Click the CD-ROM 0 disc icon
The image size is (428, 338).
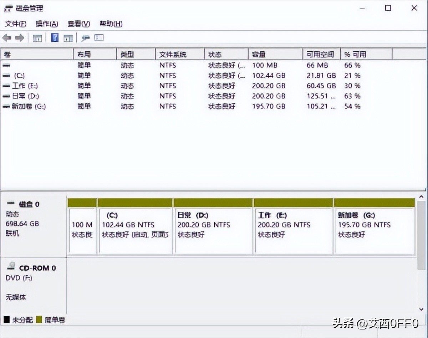[12, 267]
